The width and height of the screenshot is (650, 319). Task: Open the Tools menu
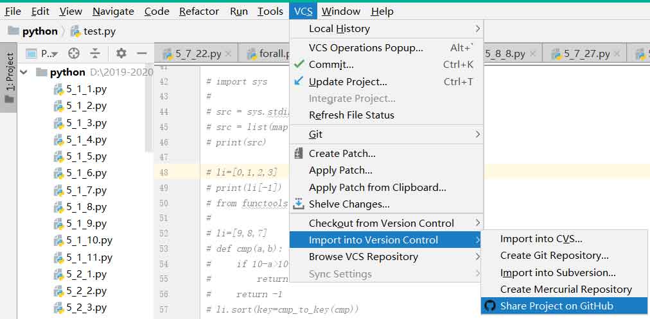(270, 12)
